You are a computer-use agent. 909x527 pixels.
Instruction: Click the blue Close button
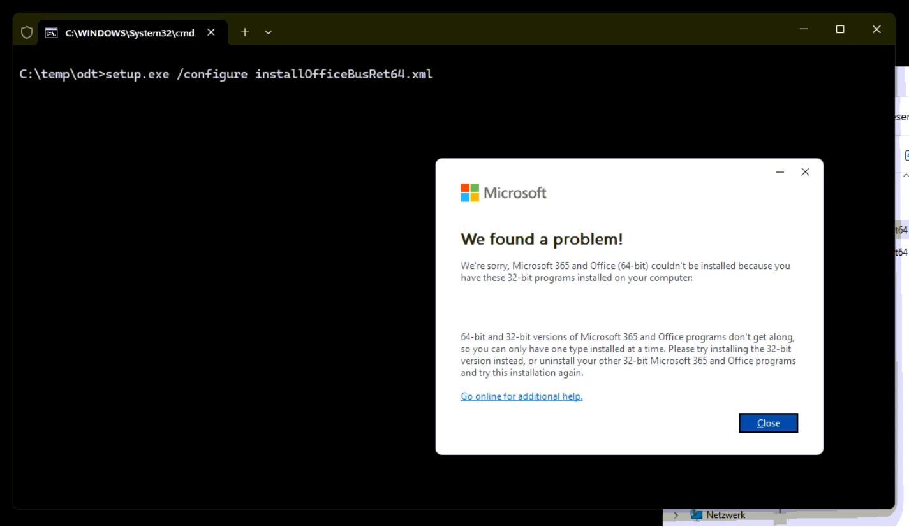768,423
